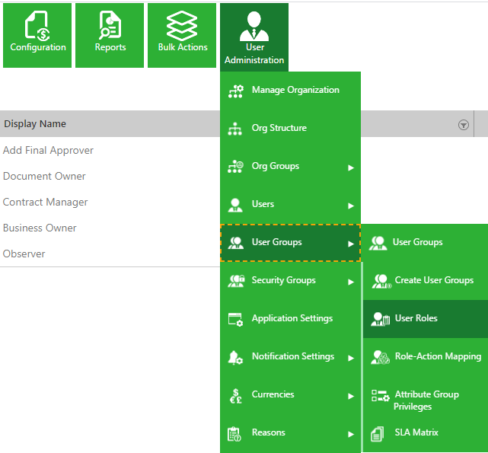Screen dimensions: 488x453
Task: Click the Display Name column header
Action: 35,124
